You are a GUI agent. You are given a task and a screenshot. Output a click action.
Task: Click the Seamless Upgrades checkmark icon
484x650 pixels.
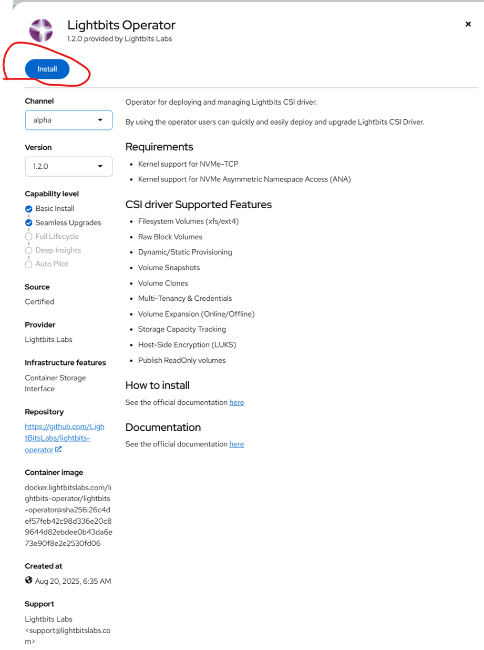point(29,223)
